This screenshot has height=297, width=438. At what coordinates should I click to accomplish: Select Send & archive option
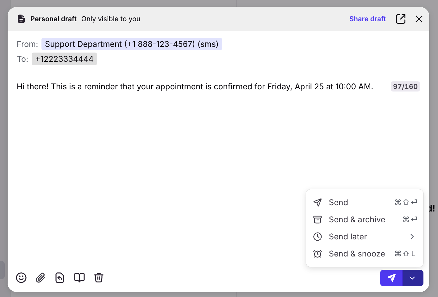[x=357, y=219]
